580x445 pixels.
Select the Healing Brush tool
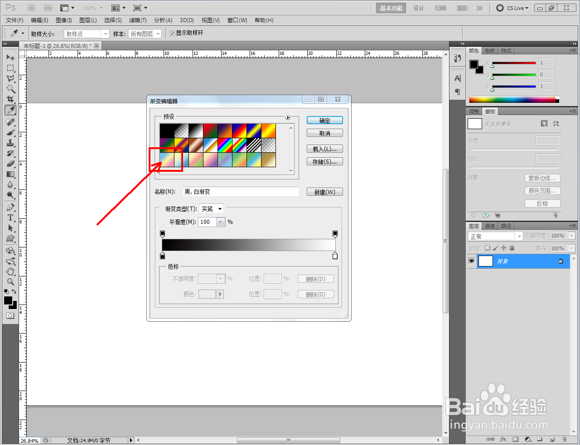(10, 122)
